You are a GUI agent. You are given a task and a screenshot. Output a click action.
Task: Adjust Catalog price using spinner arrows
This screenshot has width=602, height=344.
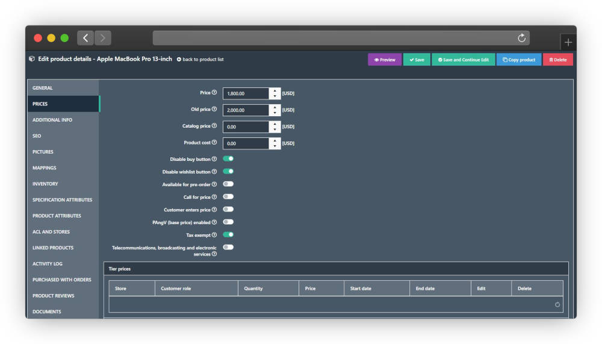pyautogui.click(x=275, y=127)
